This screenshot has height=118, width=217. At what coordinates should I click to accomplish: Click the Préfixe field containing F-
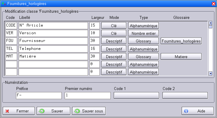click(39, 96)
